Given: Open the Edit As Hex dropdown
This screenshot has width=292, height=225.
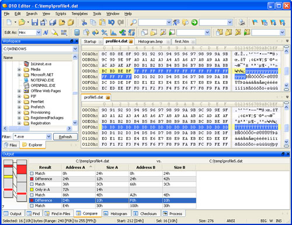Looking at the screenshot, I should (39, 33).
